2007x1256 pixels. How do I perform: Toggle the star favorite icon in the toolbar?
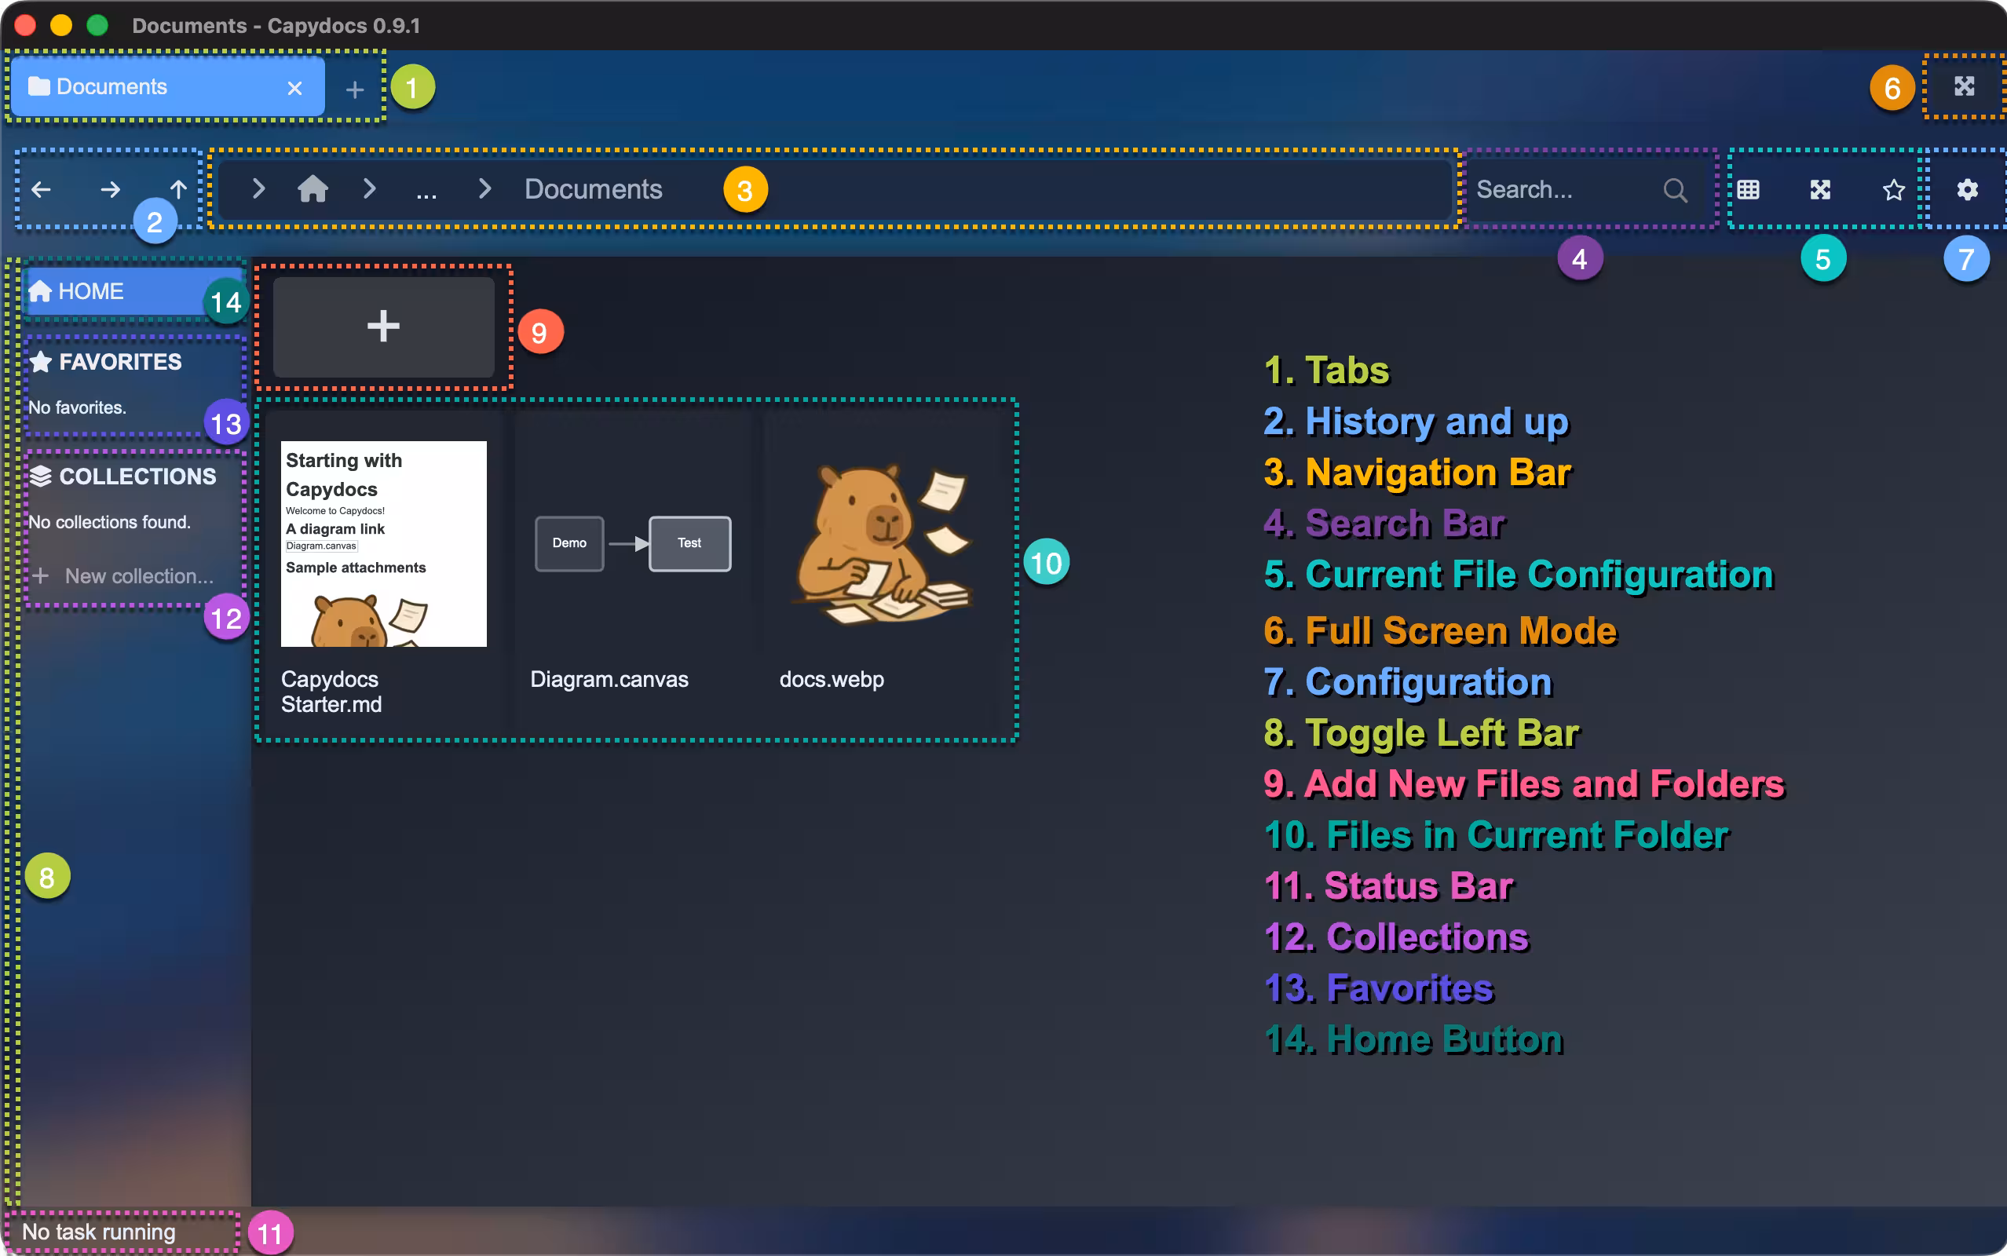click(1893, 190)
